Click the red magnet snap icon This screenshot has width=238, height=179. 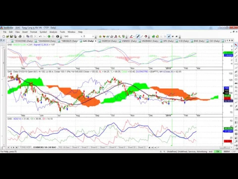pyautogui.click(x=146, y=36)
